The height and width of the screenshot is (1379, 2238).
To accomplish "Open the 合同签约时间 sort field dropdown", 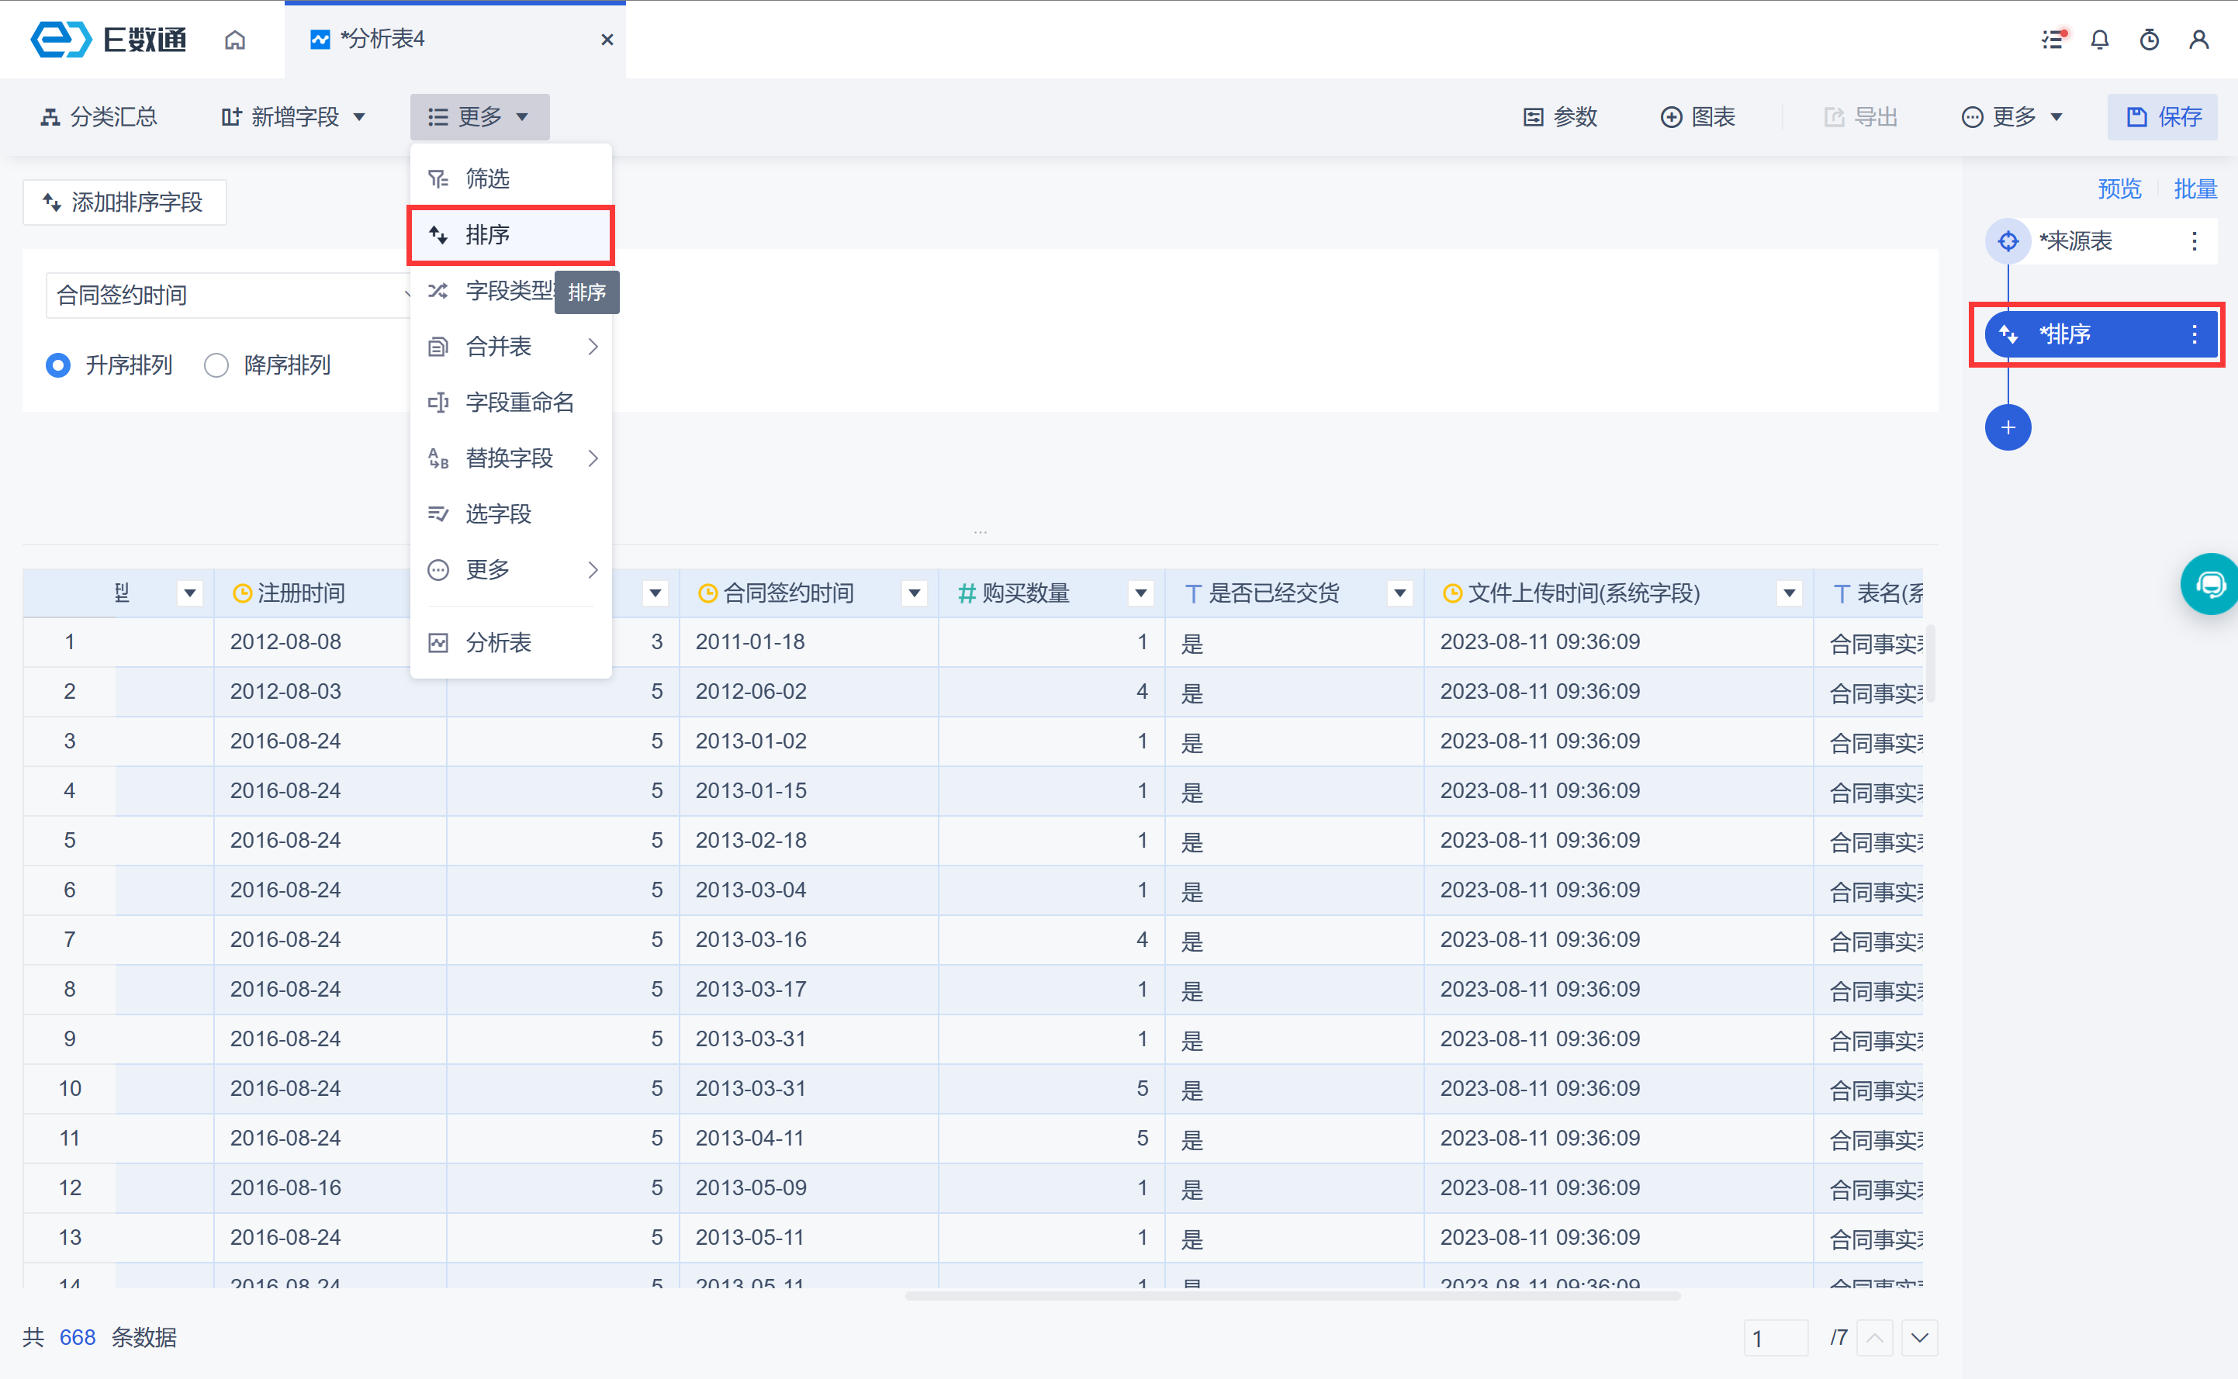I will tap(228, 295).
